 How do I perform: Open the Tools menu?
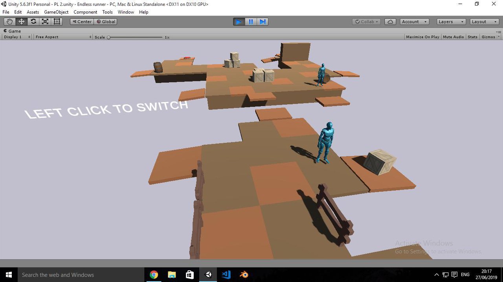108,12
